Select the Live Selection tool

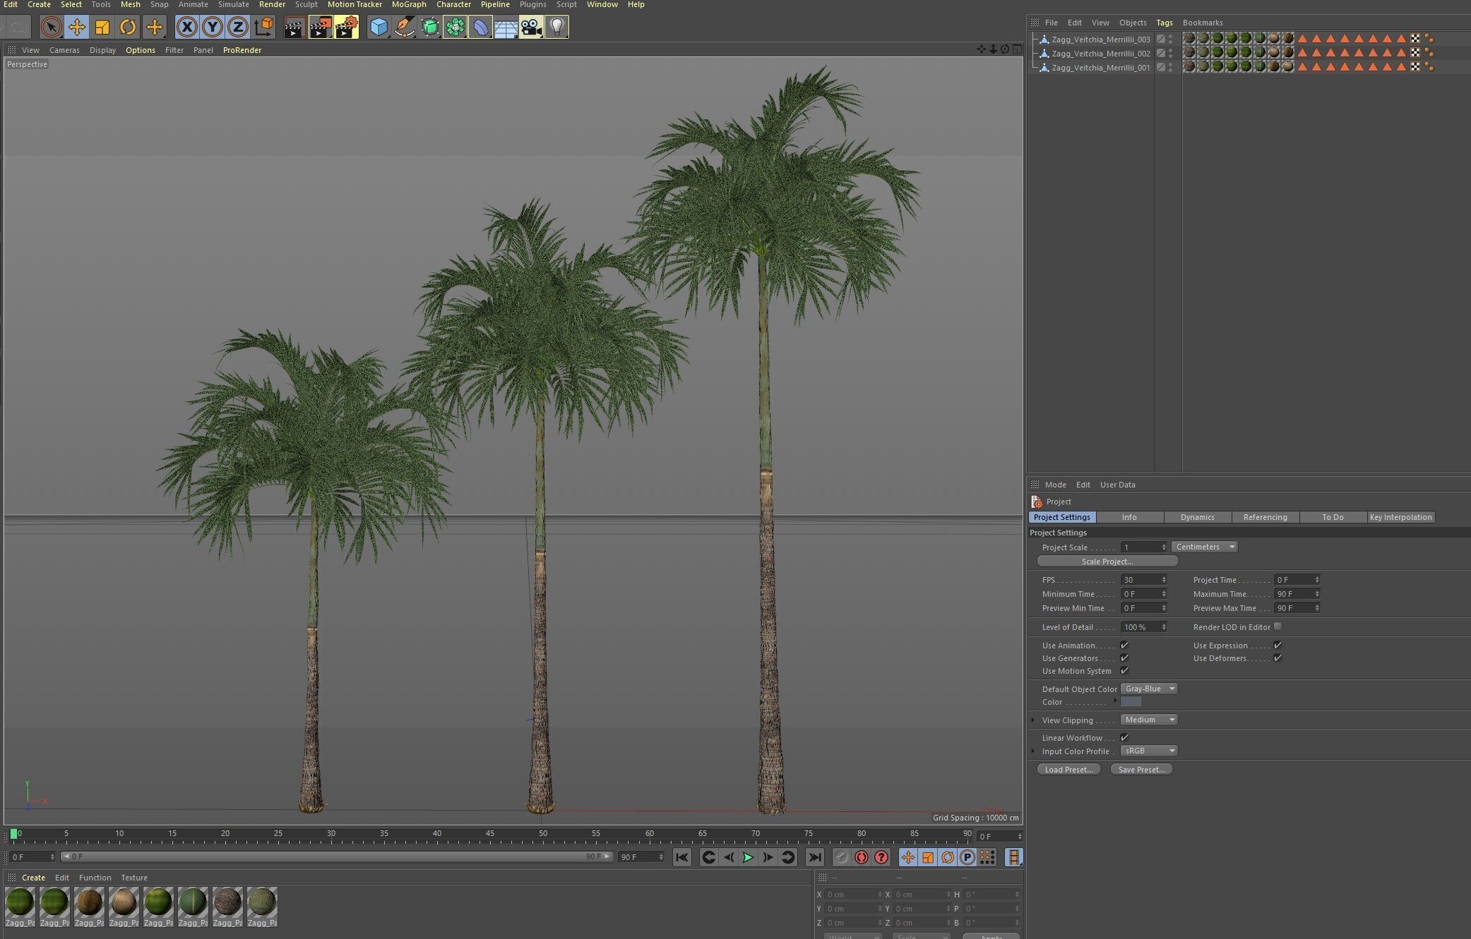click(x=51, y=28)
